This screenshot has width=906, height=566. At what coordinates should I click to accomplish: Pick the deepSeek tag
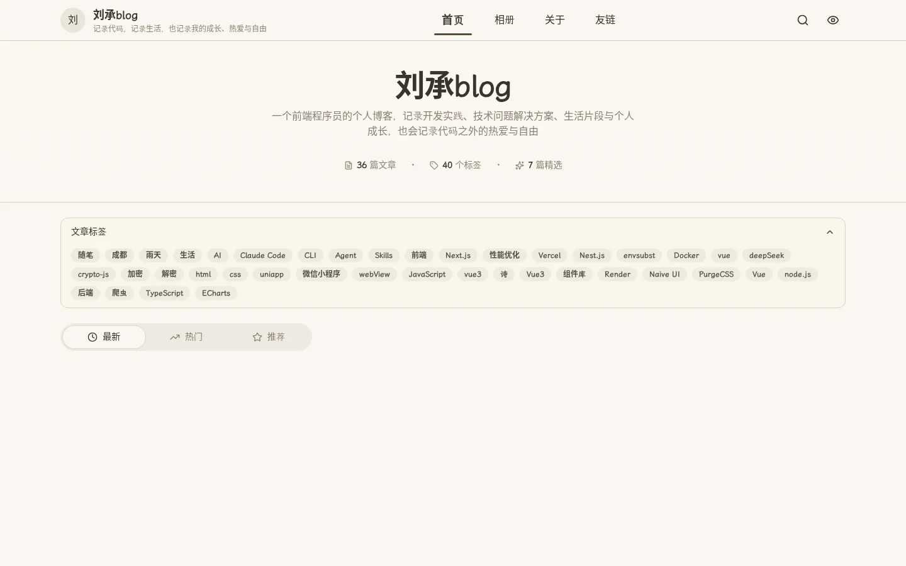point(766,255)
